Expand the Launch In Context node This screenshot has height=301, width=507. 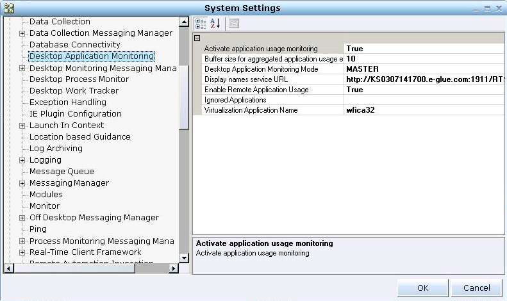click(x=22, y=126)
